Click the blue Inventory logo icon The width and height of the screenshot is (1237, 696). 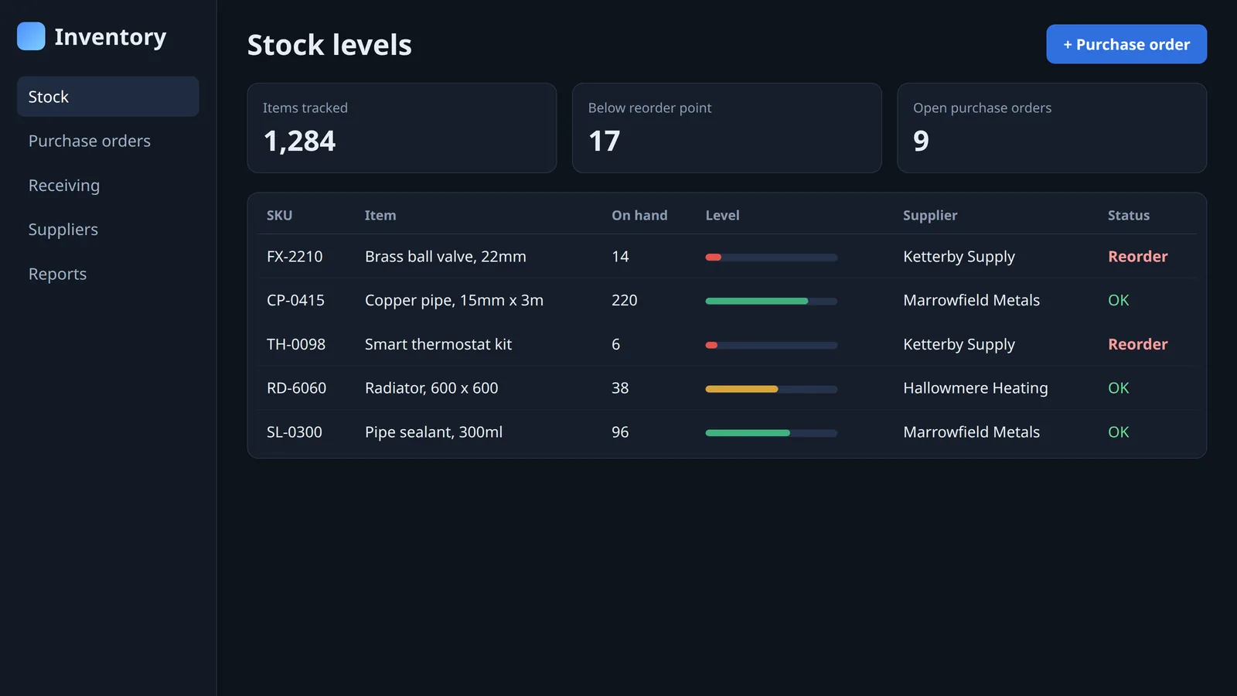click(x=31, y=36)
